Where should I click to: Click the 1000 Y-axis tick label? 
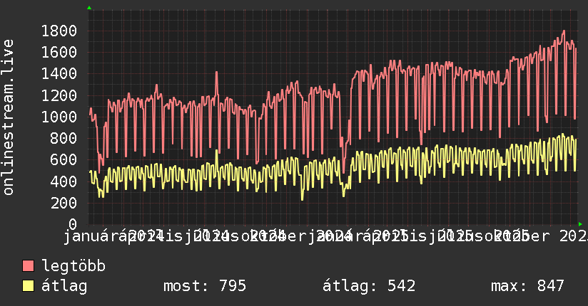point(59,117)
